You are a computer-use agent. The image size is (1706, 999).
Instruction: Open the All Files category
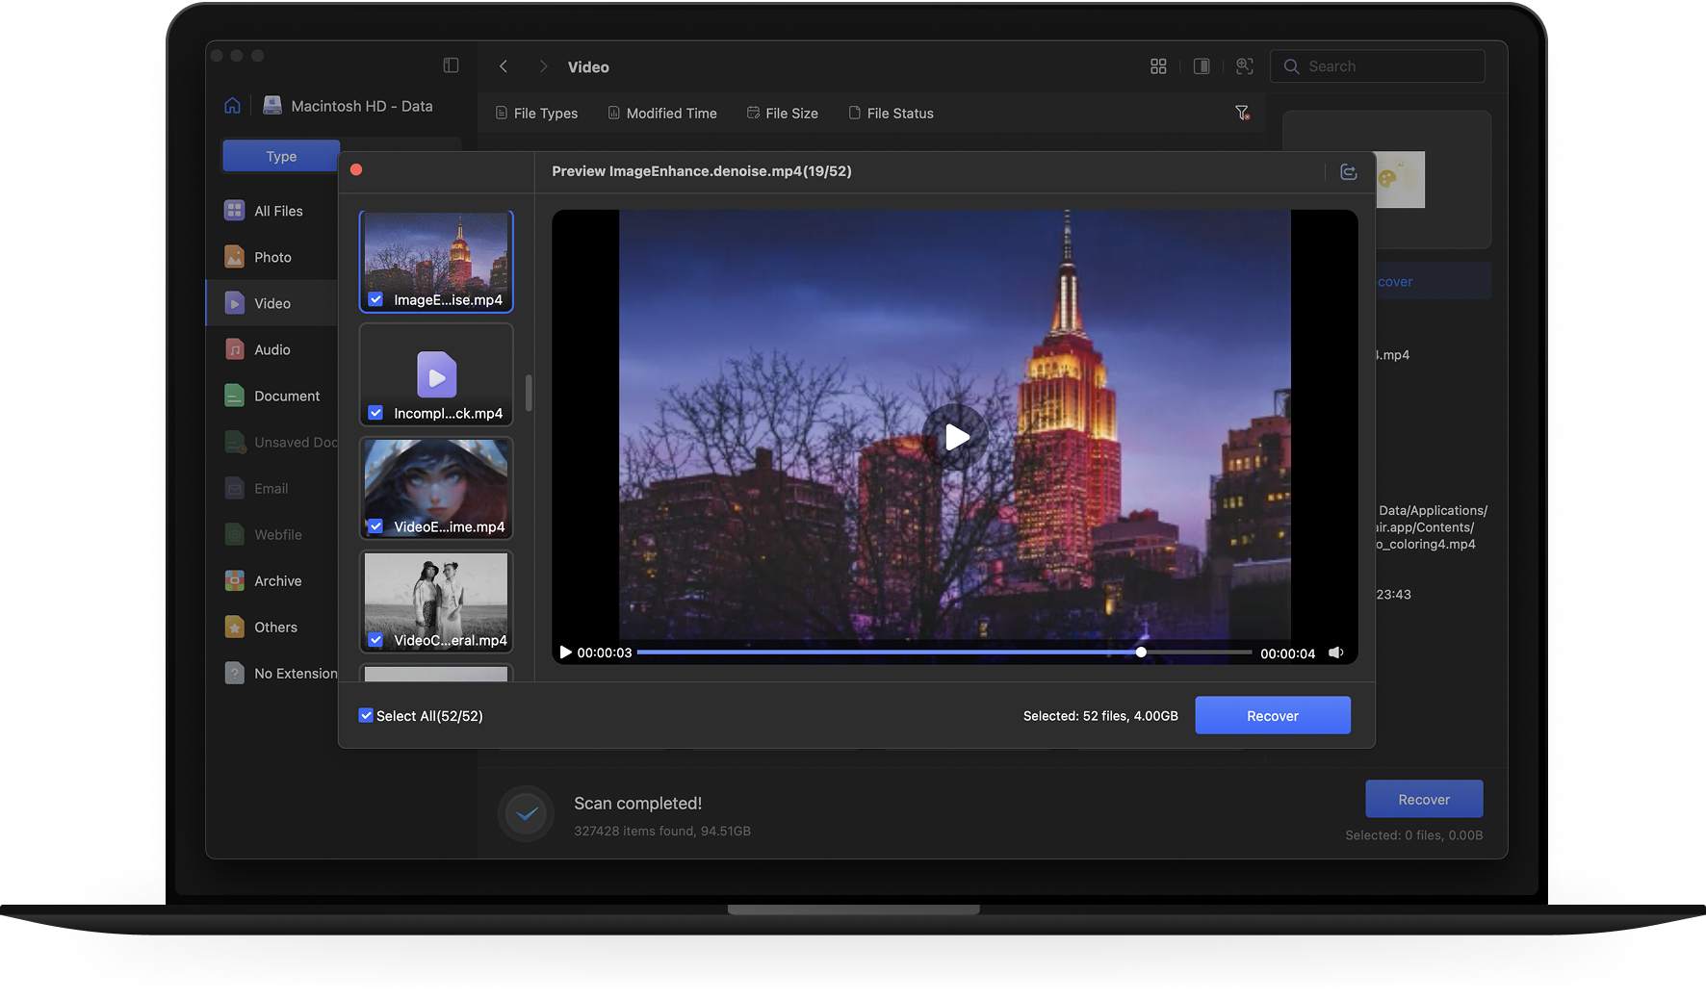click(x=264, y=211)
